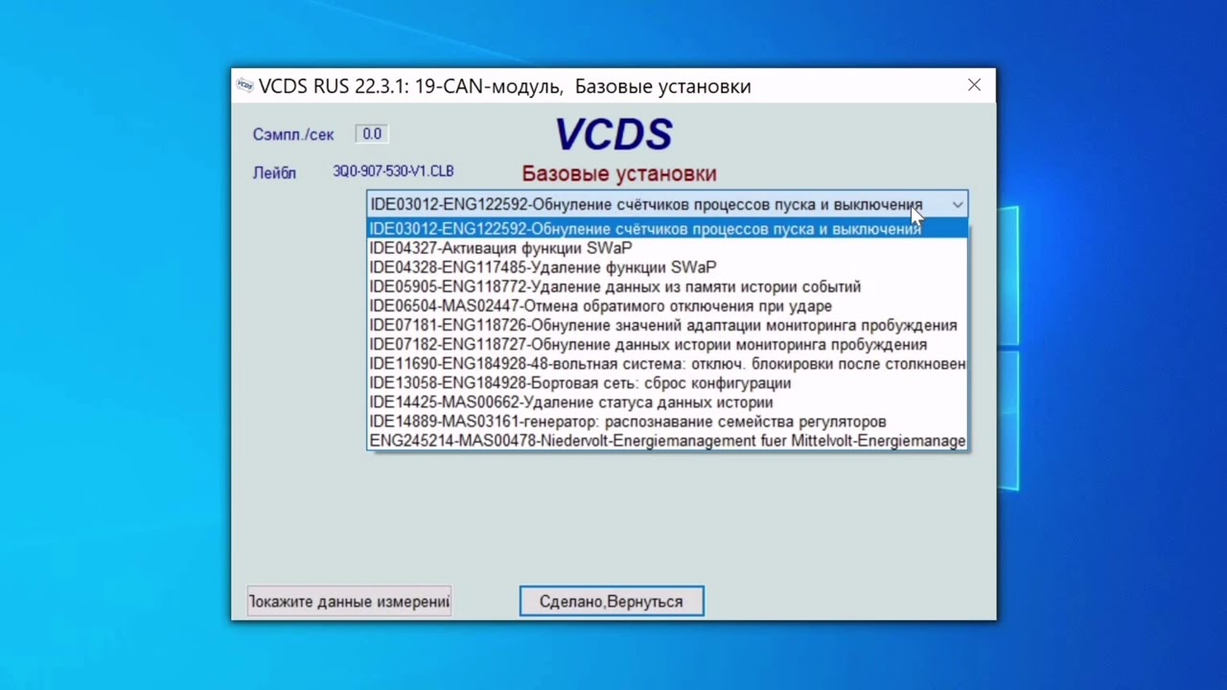Image resolution: width=1227 pixels, height=690 pixels.
Task: Select IDE03012-ENG122592 start/stop counter reset entry
Action: (667, 229)
